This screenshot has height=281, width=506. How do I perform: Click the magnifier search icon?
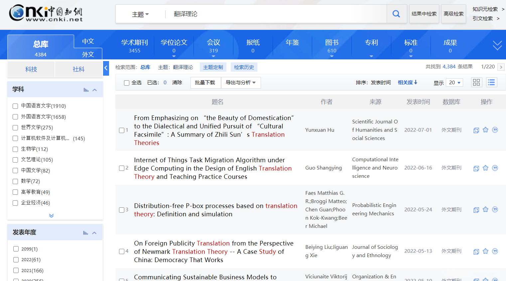click(396, 14)
